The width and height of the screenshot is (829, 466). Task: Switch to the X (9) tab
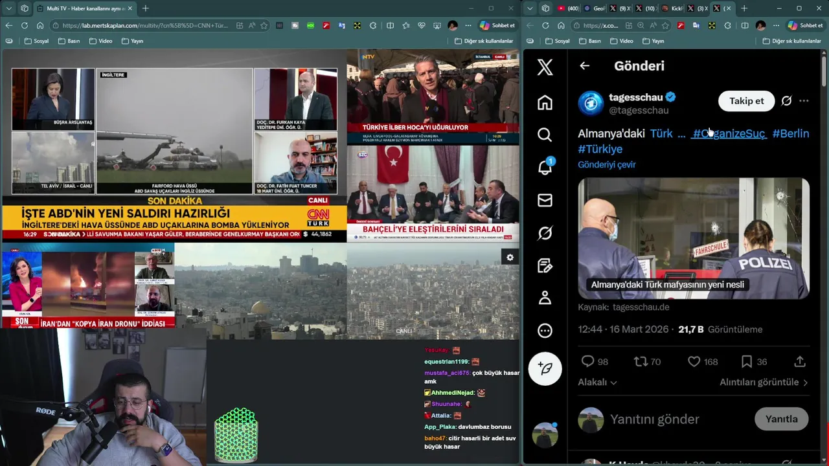pos(620,8)
